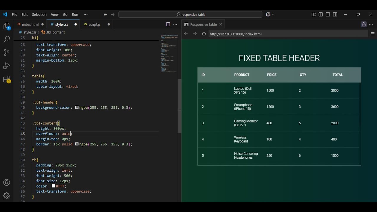This screenshot has width=377, height=212.
Task: Click the 'table-layout: fixed' code line
Action: pos(57,87)
